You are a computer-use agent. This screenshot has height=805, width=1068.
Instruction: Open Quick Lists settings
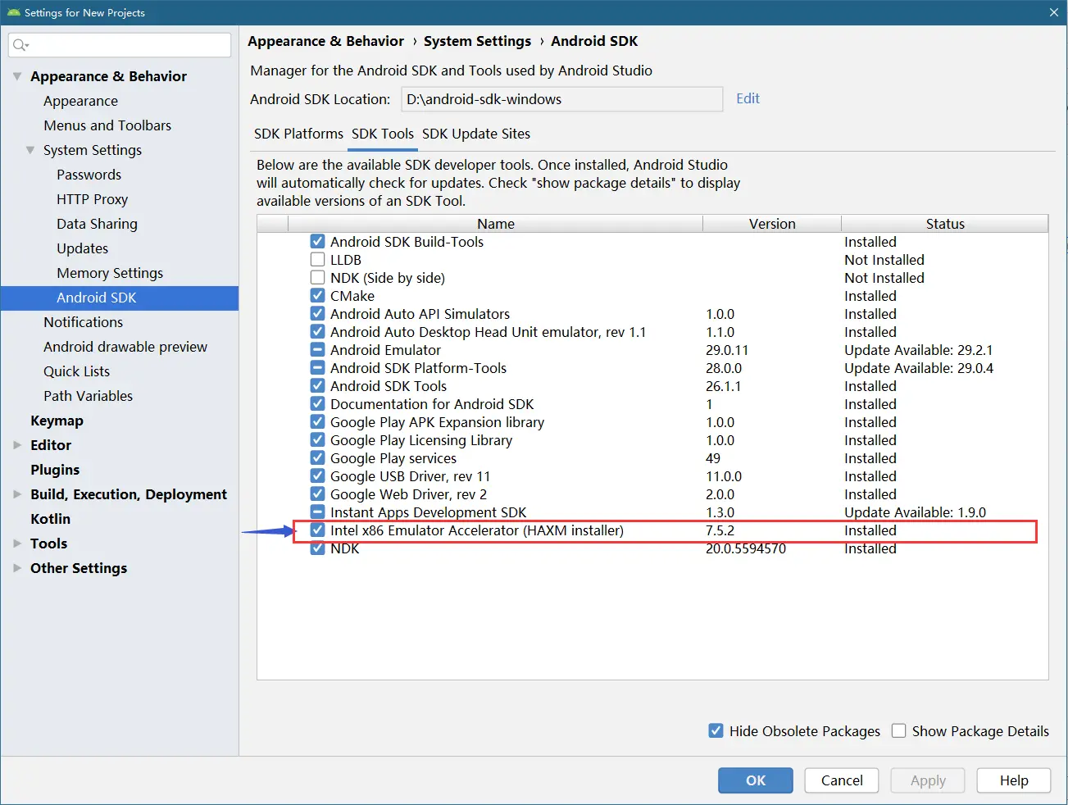tap(76, 371)
